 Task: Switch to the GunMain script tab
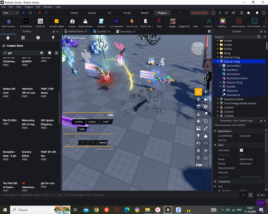pyautogui.click(x=101, y=32)
